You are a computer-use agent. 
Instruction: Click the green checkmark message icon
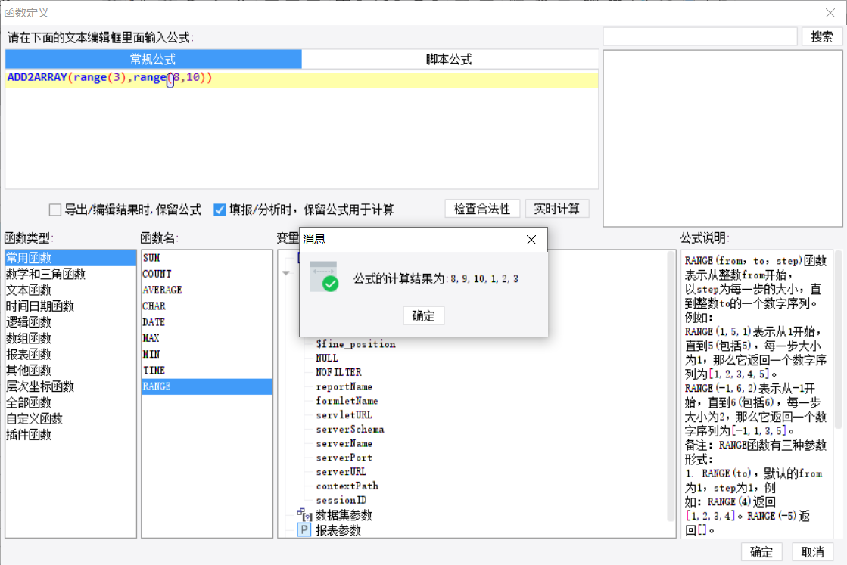click(x=324, y=277)
